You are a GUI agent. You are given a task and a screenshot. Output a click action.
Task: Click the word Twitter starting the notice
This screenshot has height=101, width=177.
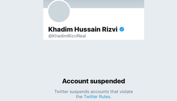click(61, 91)
